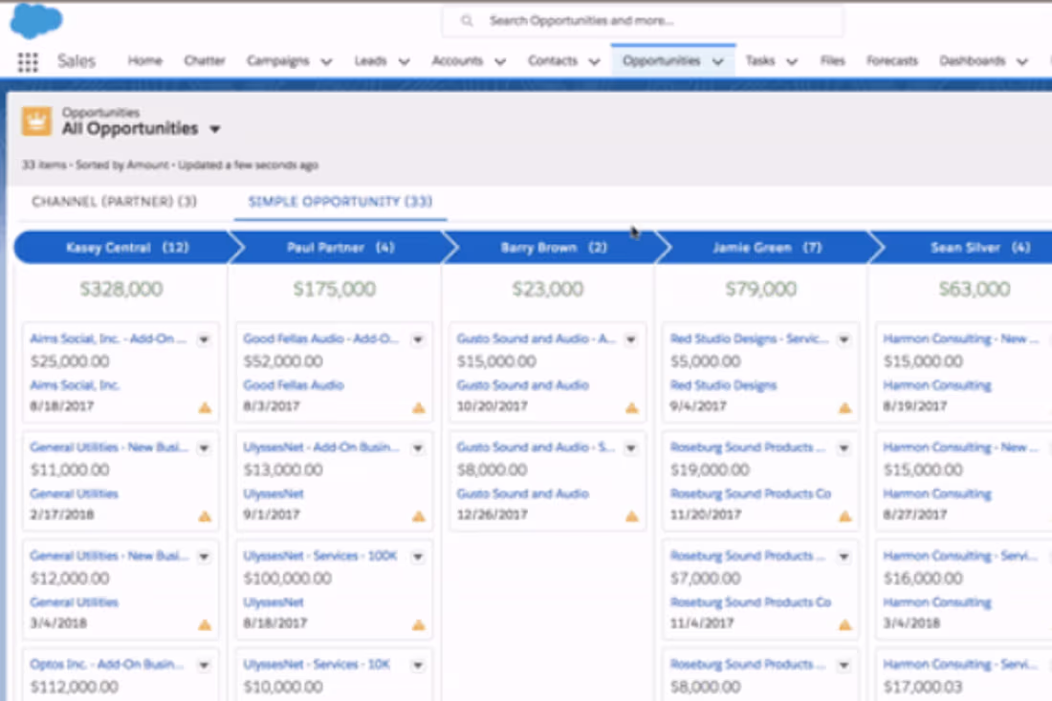The height and width of the screenshot is (701, 1052).
Task: Click the search magnifying glass icon
Action: (x=466, y=20)
